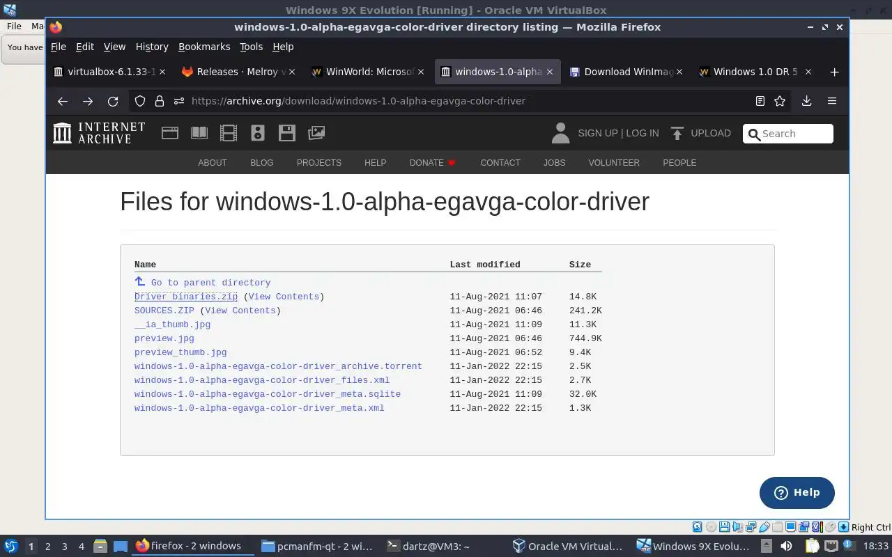Open the taskbar volume speaker icon

(787, 547)
